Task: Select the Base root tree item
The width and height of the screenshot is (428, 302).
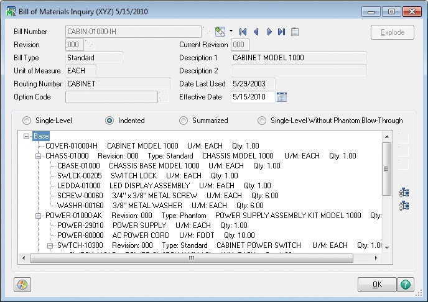Action: click(41, 136)
